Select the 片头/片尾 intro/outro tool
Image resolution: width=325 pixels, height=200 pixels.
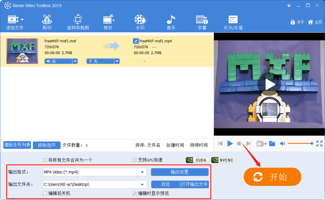(x=233, y=21)
